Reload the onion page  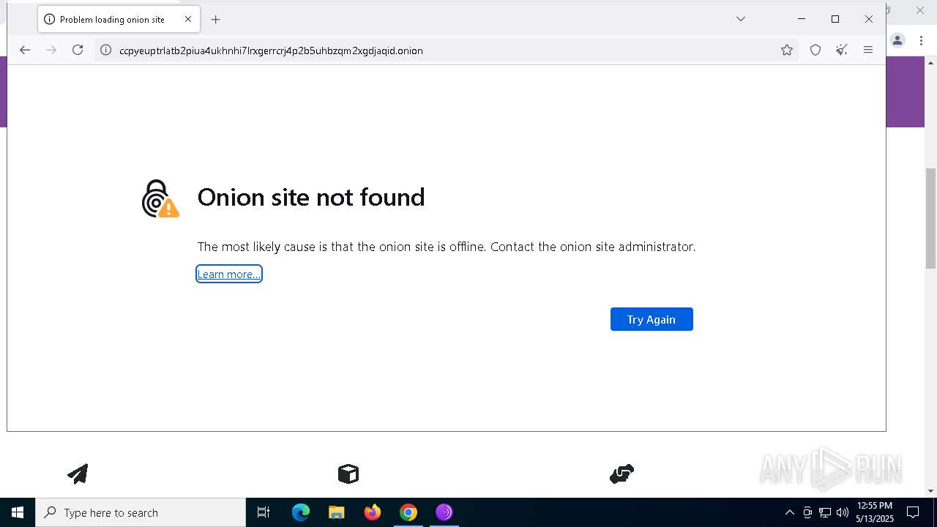(78, 50)
